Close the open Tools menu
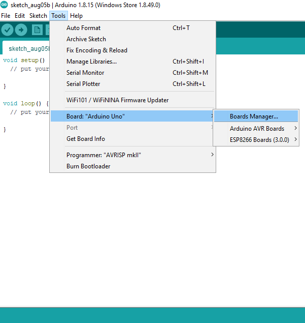The image size is (305, 323). point(58,16)
